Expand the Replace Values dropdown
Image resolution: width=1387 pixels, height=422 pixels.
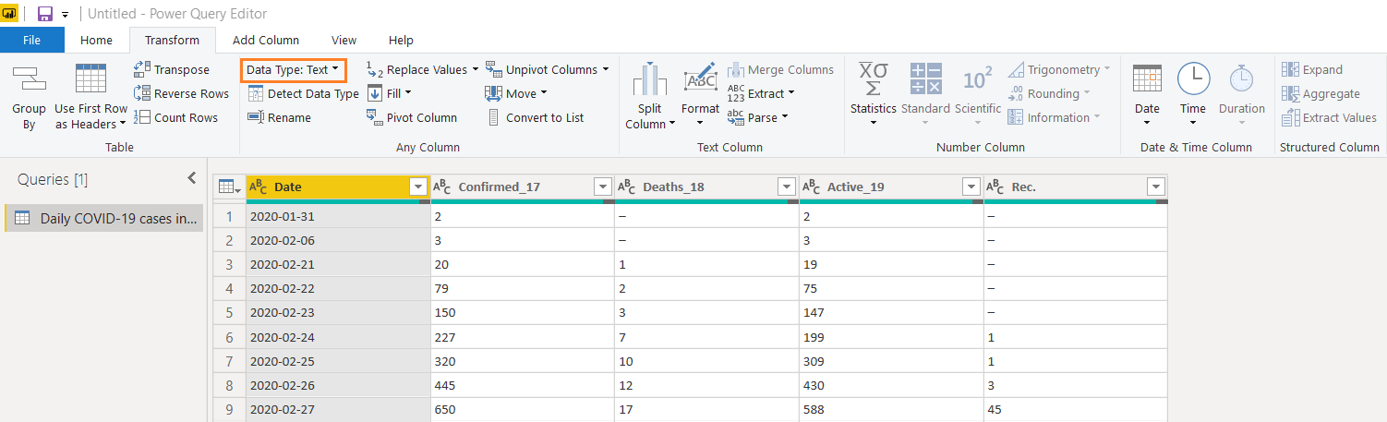pyautogui.click(x=476, y=69)
